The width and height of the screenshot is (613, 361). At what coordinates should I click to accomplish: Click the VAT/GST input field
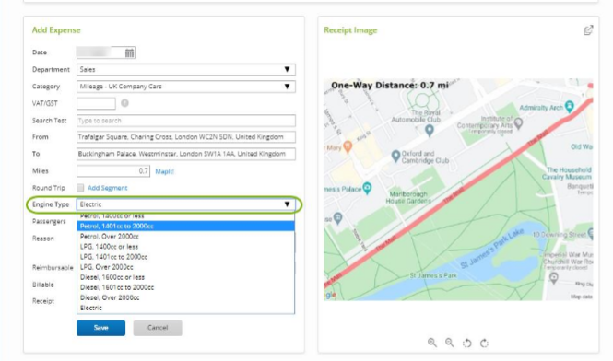click(96, 103)
